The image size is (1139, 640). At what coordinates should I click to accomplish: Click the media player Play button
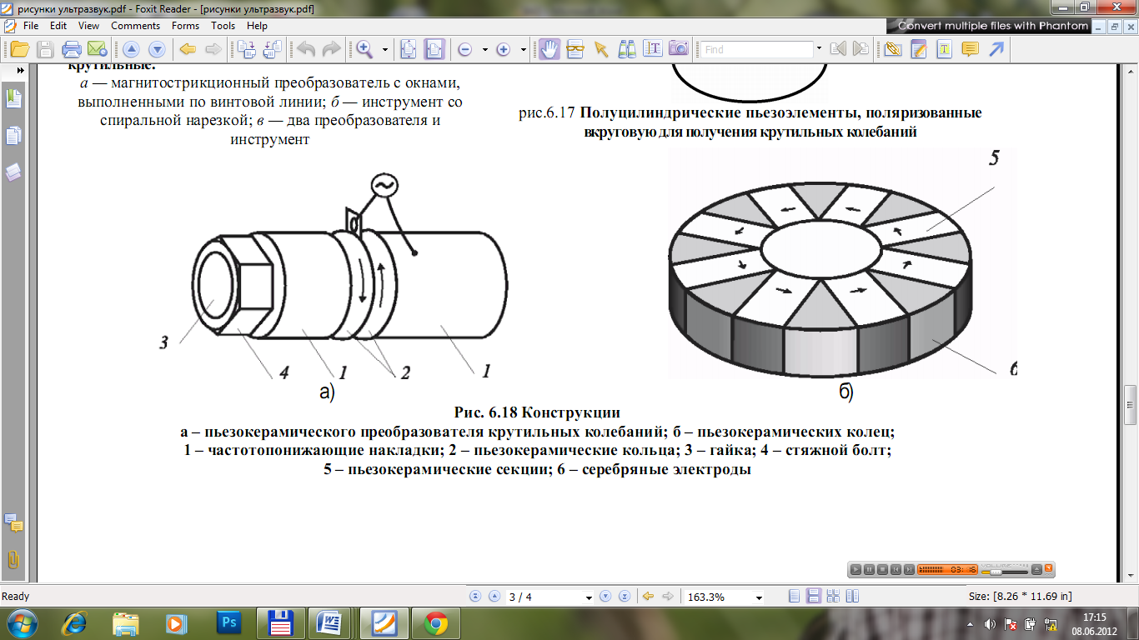point(856,570)
